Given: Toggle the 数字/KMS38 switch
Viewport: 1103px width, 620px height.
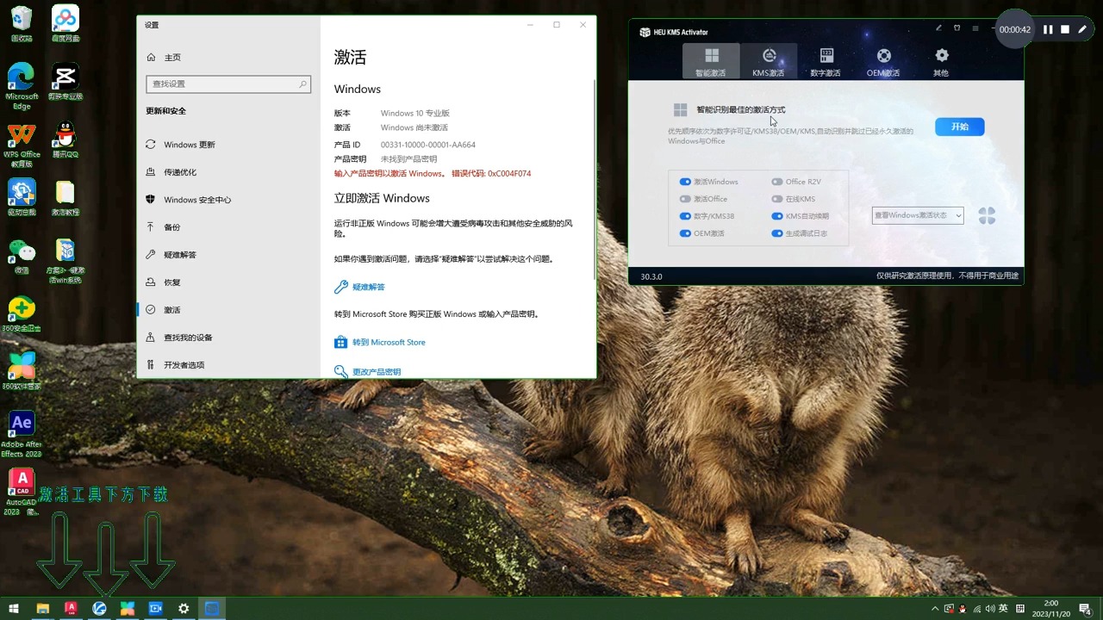Looking at the screenshot, I should pos(685,216).
